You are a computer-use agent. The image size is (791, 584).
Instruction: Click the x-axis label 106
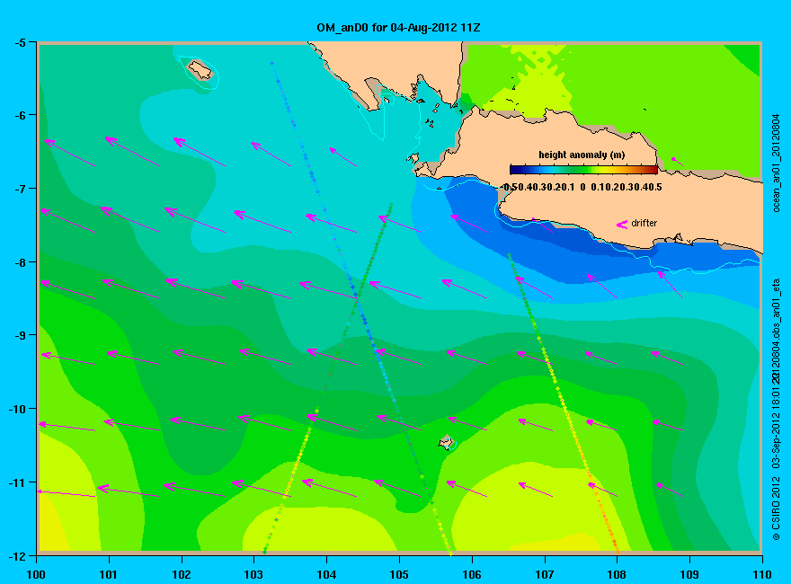[x=472, y=575]
